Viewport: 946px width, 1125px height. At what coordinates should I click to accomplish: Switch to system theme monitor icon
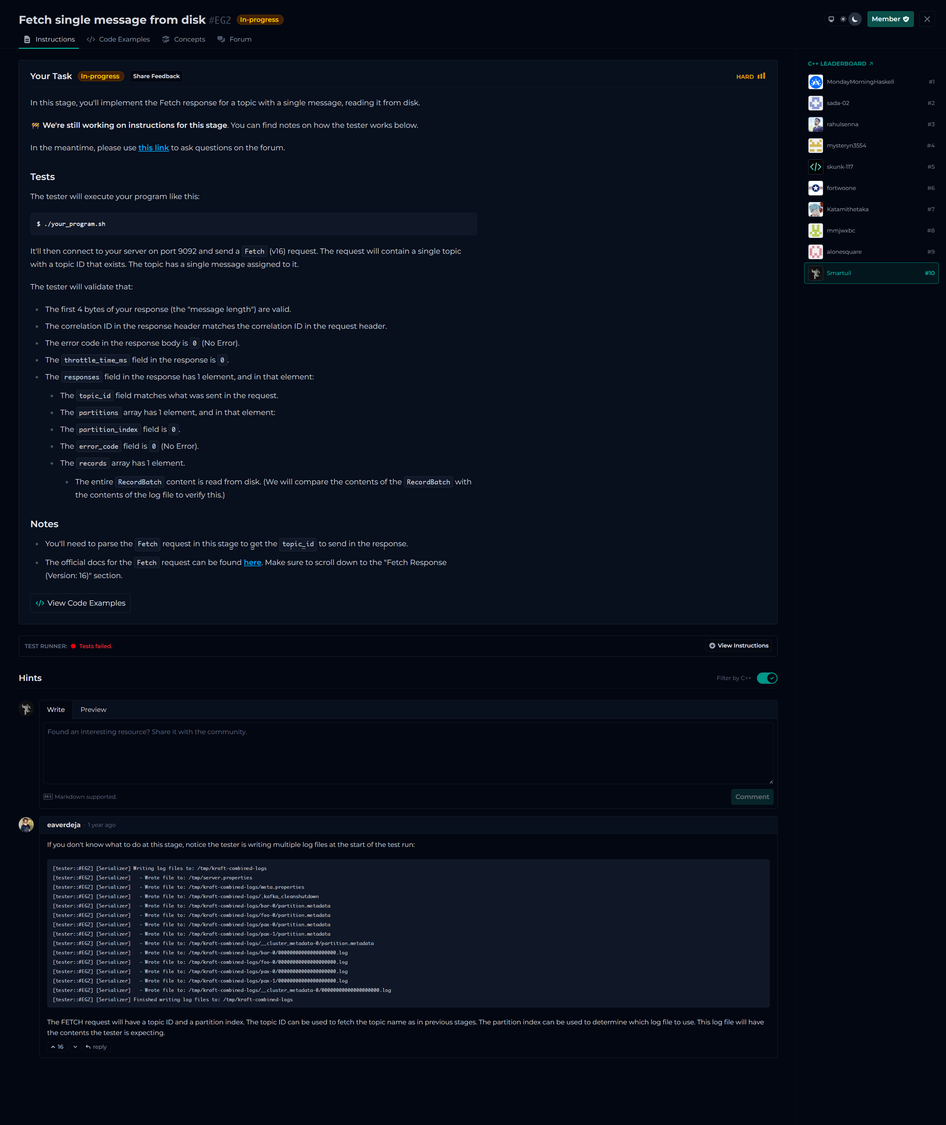point(831,19)
